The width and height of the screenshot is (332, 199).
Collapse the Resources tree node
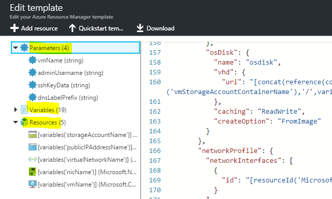click(x=16, y=122)
